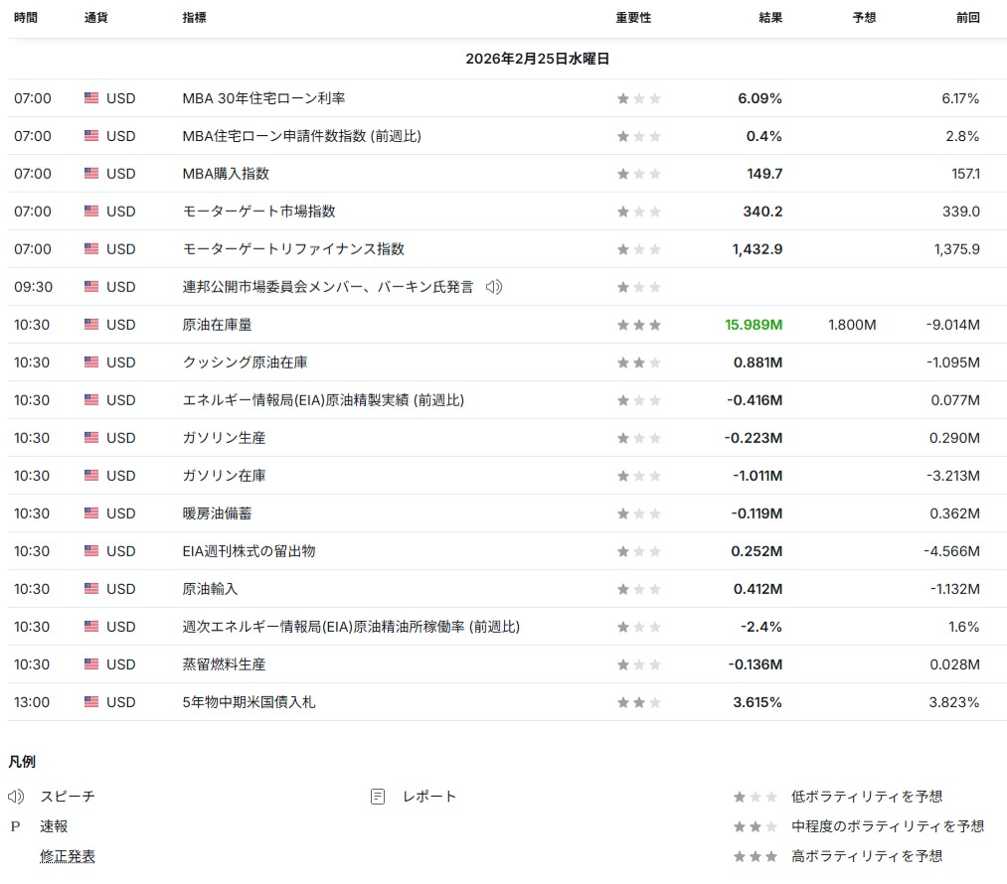Click the star rating for 5年物中期米国債入札
This screenshot has width=1007, height=884.
[x=638, y=702]
